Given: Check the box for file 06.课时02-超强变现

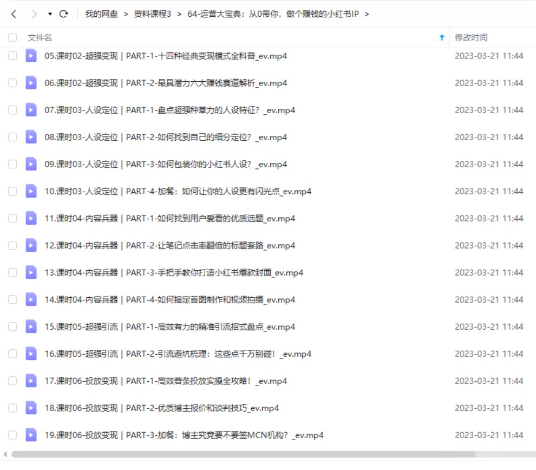Looking at the screenshot, I should [12, 83].
